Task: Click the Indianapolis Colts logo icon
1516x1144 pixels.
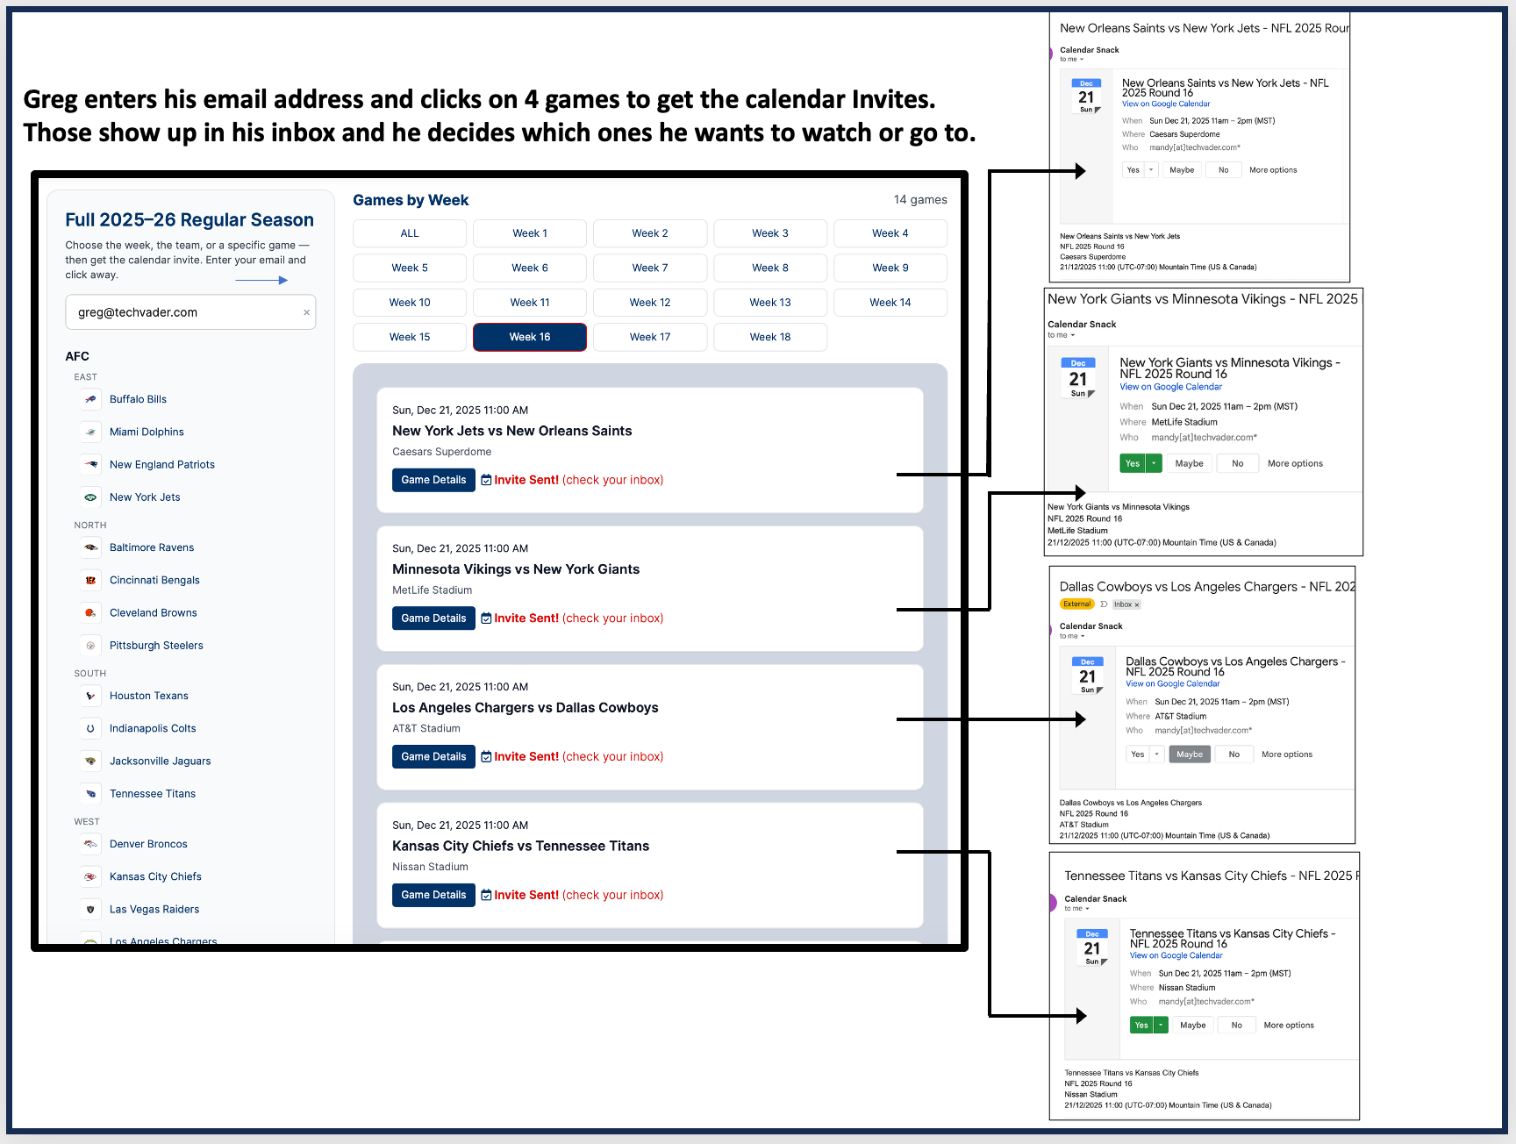Action: 90,728
